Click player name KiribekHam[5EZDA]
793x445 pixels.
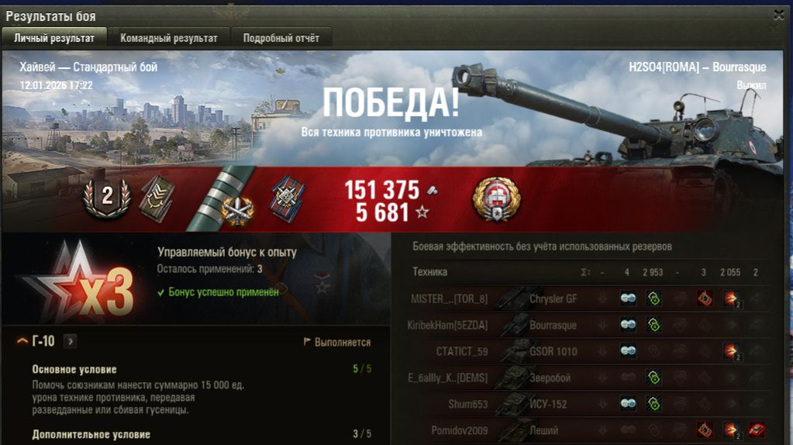tap(447, 325)
